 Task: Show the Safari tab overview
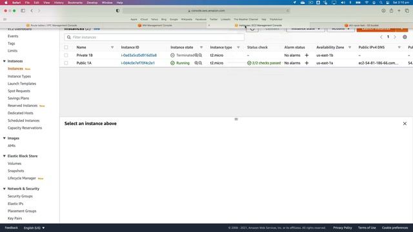(407, 11)
